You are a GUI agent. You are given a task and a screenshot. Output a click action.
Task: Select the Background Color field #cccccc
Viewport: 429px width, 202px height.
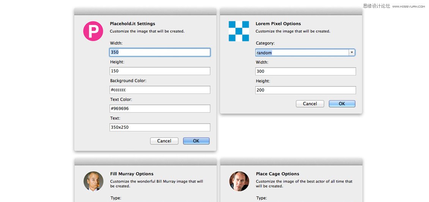[x=160, y=90]
